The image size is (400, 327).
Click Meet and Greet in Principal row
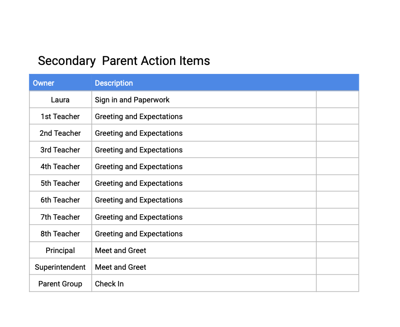tap(121, 250)
